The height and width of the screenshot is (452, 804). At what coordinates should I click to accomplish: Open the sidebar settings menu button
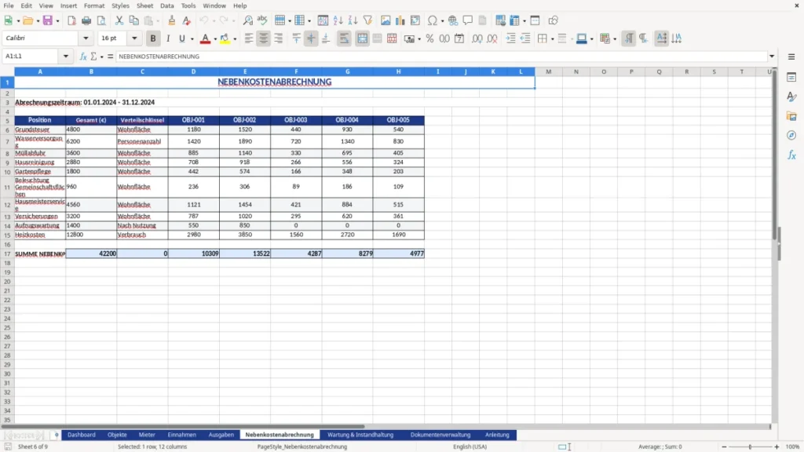click(x=791, y=56)
